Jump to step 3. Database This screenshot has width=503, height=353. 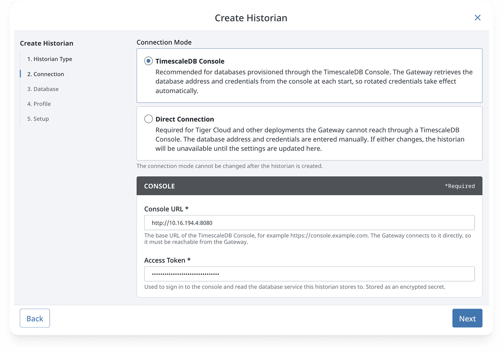click(43, 89)
